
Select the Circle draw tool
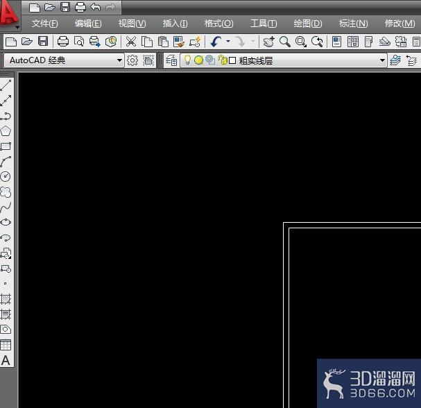click(x=6, y=176)
